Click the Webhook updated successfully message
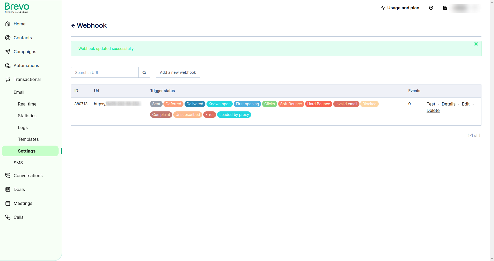Screen dimensions: 494x261 pos(106,49)
